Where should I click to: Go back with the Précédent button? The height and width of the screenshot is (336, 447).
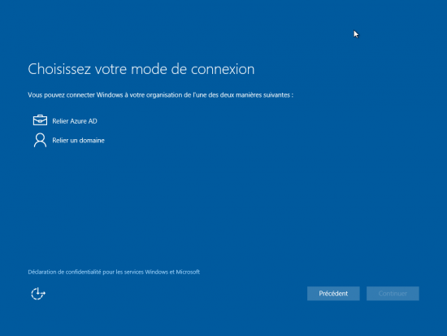333,294
